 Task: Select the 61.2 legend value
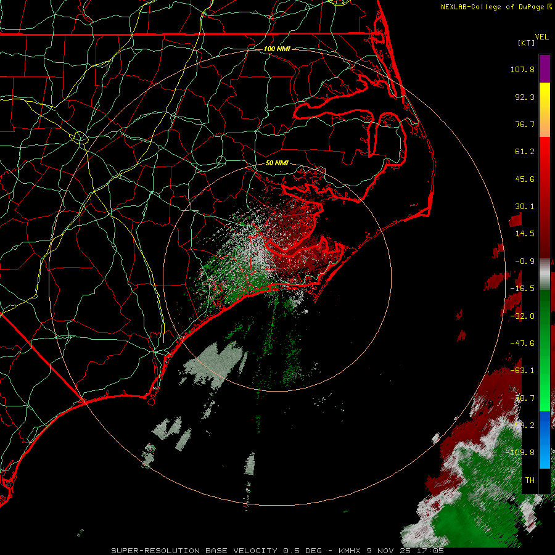[525, 152]
